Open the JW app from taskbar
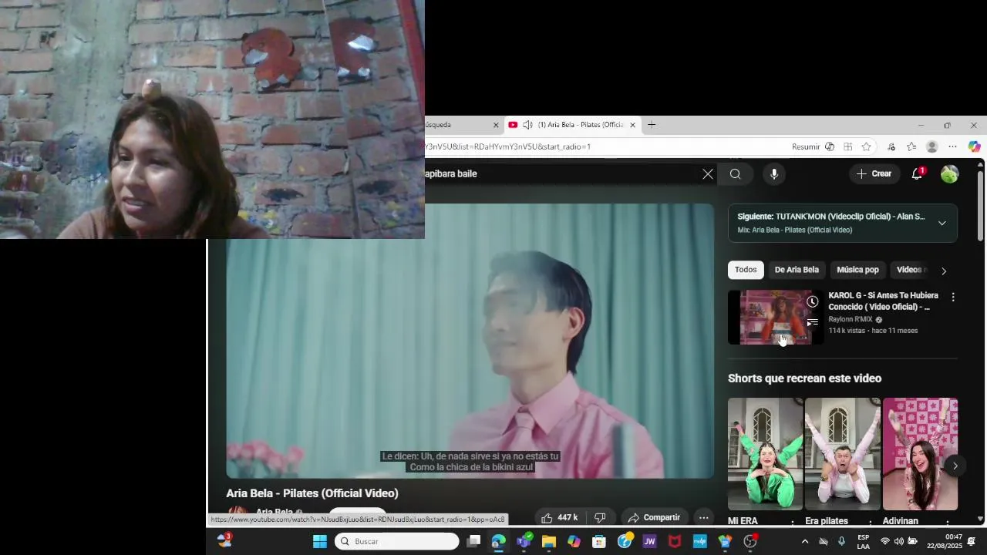 [x=649, y=542]
